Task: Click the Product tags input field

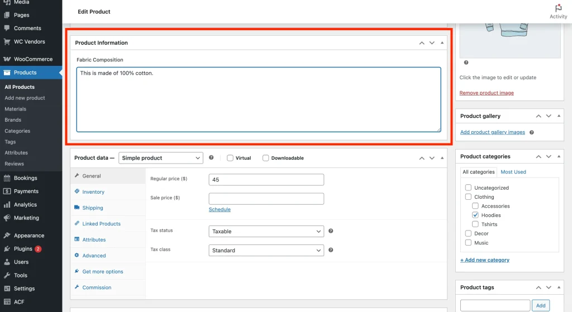Action: click(x=495, y=305)
